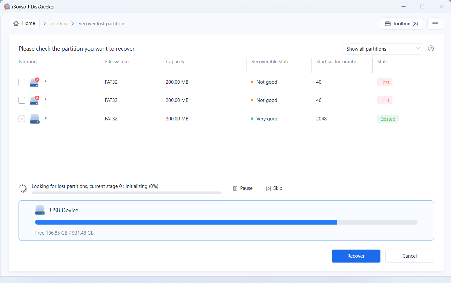Check the partition at start sector 46
The width and height of the screenshot is (451, 283).
[x=22, y=100]
